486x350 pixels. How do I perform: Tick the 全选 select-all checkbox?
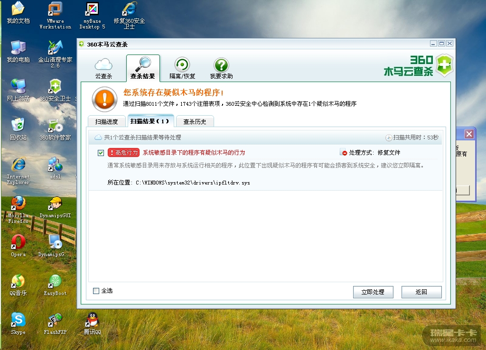click(x=96, y=291)
